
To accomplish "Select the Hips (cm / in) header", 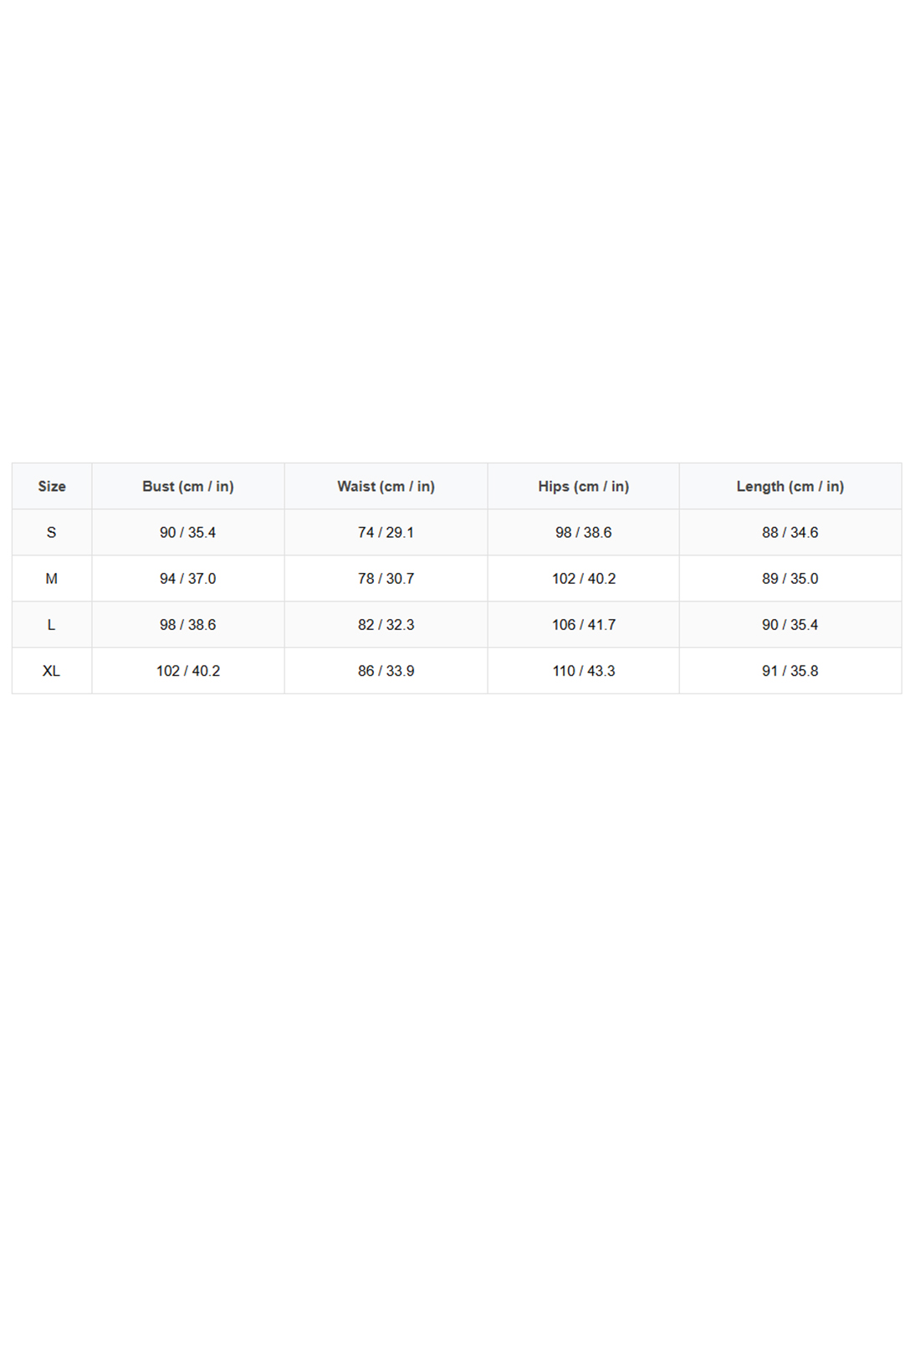I will point(583,486).
